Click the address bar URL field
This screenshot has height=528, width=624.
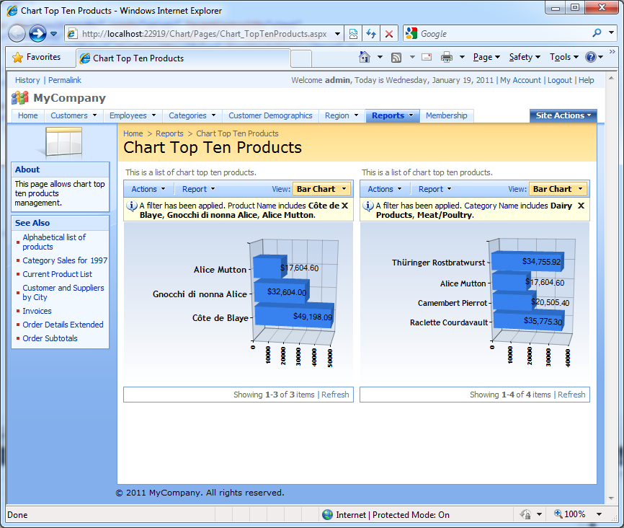[204, 34]
